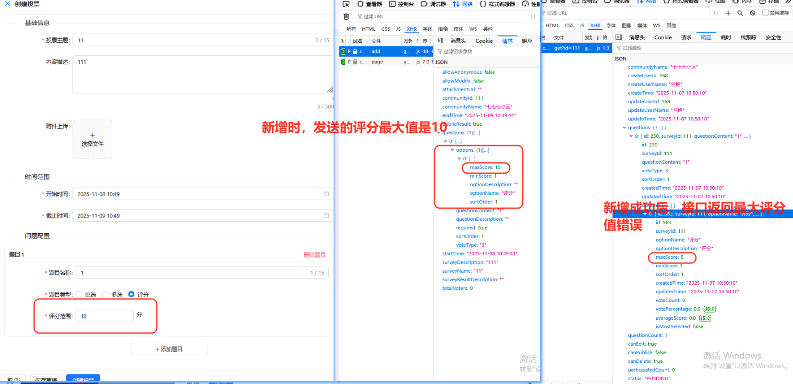Viewport: 793px width, 384px height.
Task: Open 耗时 timing tab in right devtools
Action: 726,37
